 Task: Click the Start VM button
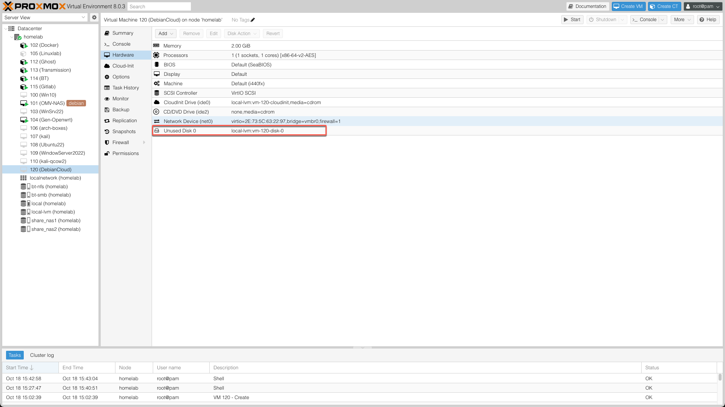coord(572,20)
